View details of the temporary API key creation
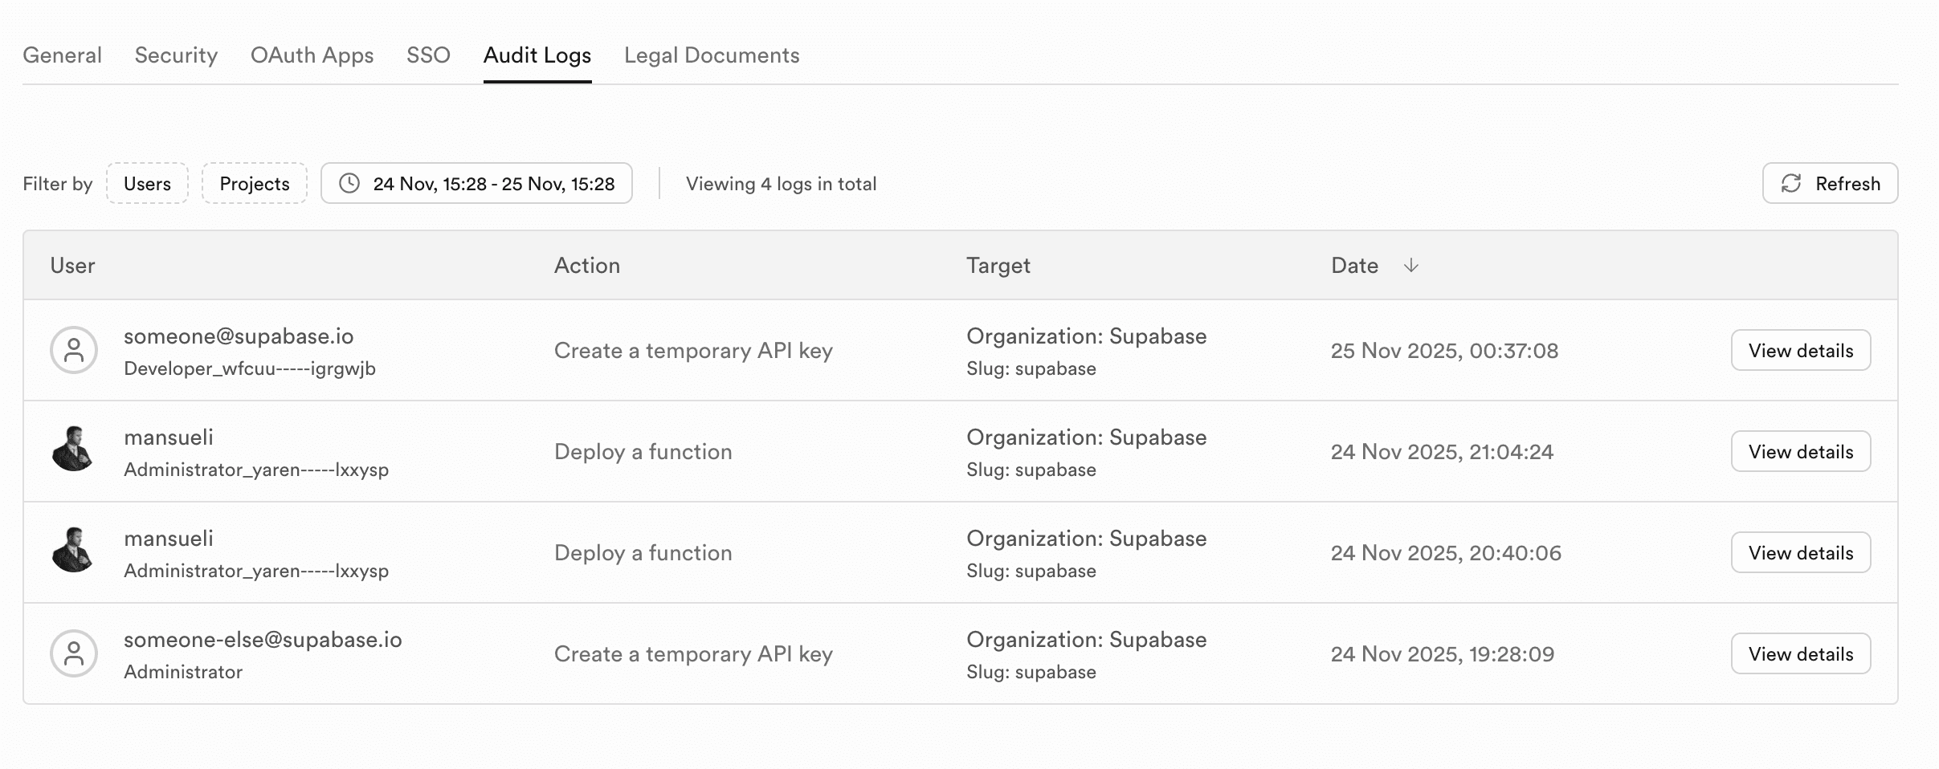This screenshot has width=1939, height=769. [x=1801, y=350]
